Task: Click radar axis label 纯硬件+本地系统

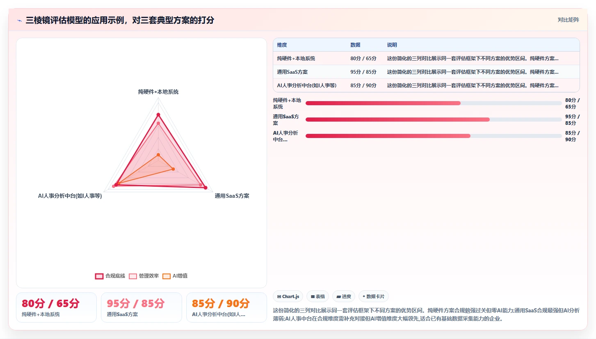Action: tap(158, 92)
